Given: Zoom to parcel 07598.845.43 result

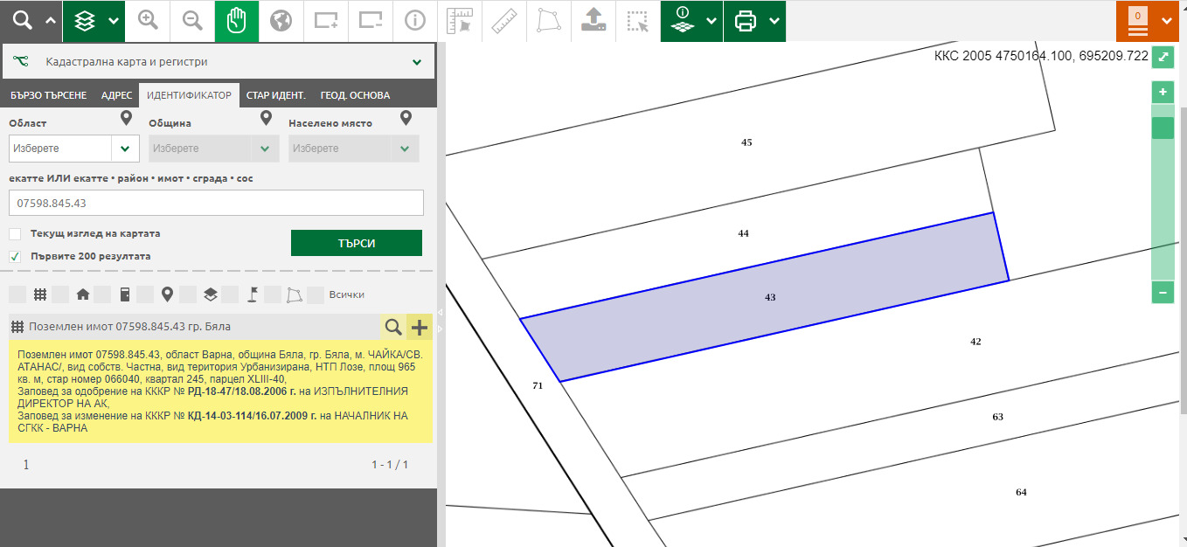Looking at the screenshot, I should 394,328.
